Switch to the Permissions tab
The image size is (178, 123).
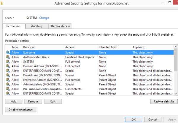[x=14, y=26]
